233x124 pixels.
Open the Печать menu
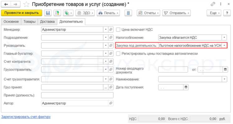point(108,13)
